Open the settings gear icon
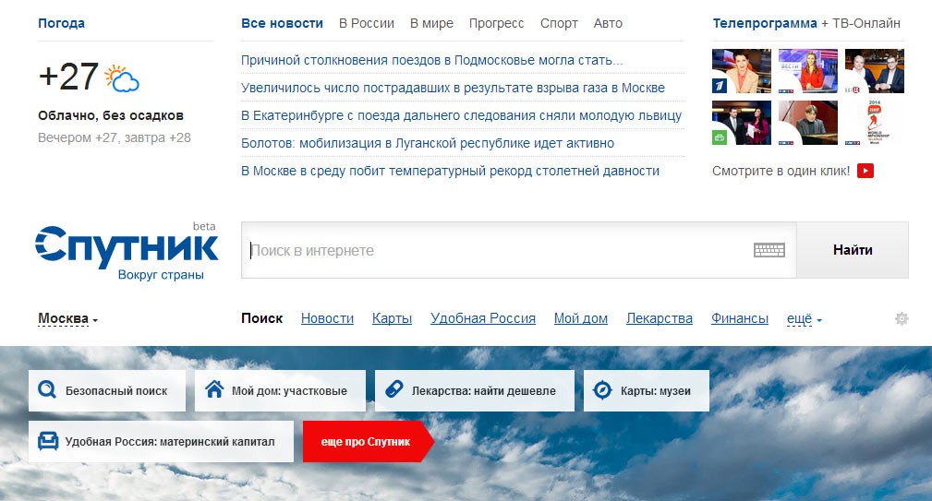 [x=902, y=318]
